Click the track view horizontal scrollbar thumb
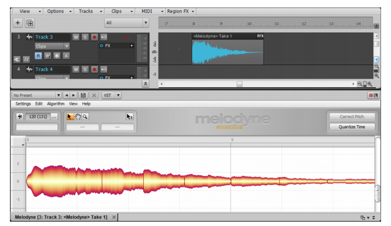 239,84
